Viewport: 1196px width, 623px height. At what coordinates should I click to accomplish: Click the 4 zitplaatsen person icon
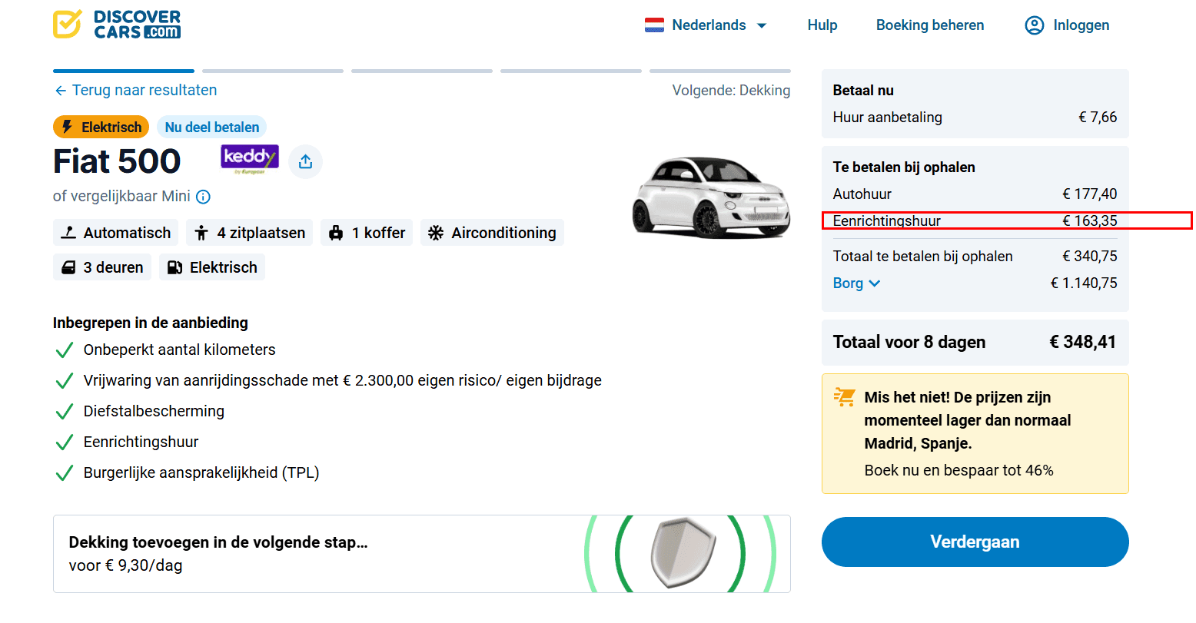coord(201,233)
